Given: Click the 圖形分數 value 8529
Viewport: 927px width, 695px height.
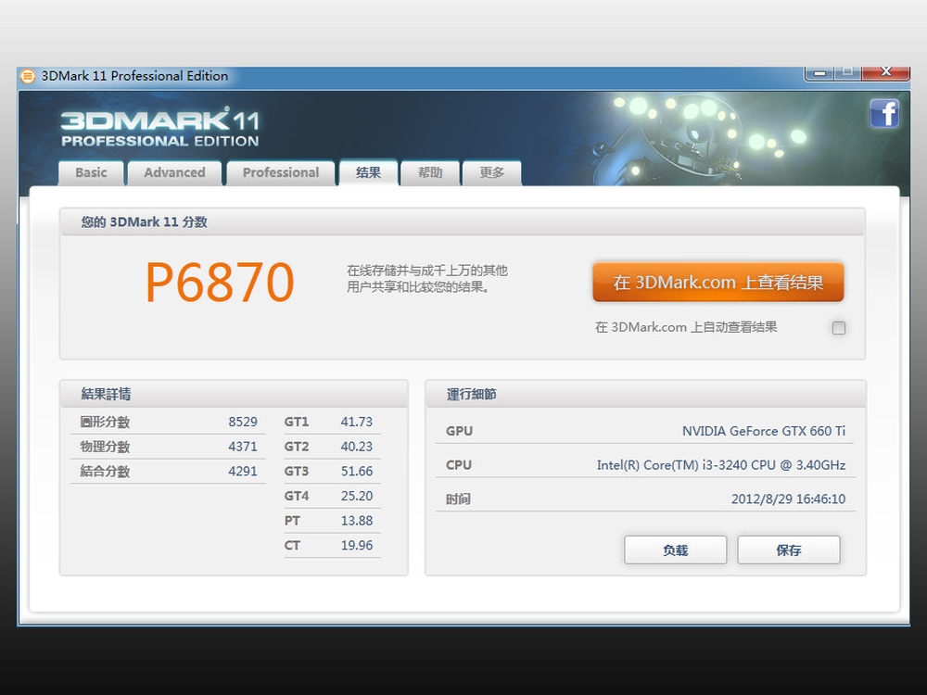Looking at the screenshot, I should pyautogui.click(x=243, y=422).
